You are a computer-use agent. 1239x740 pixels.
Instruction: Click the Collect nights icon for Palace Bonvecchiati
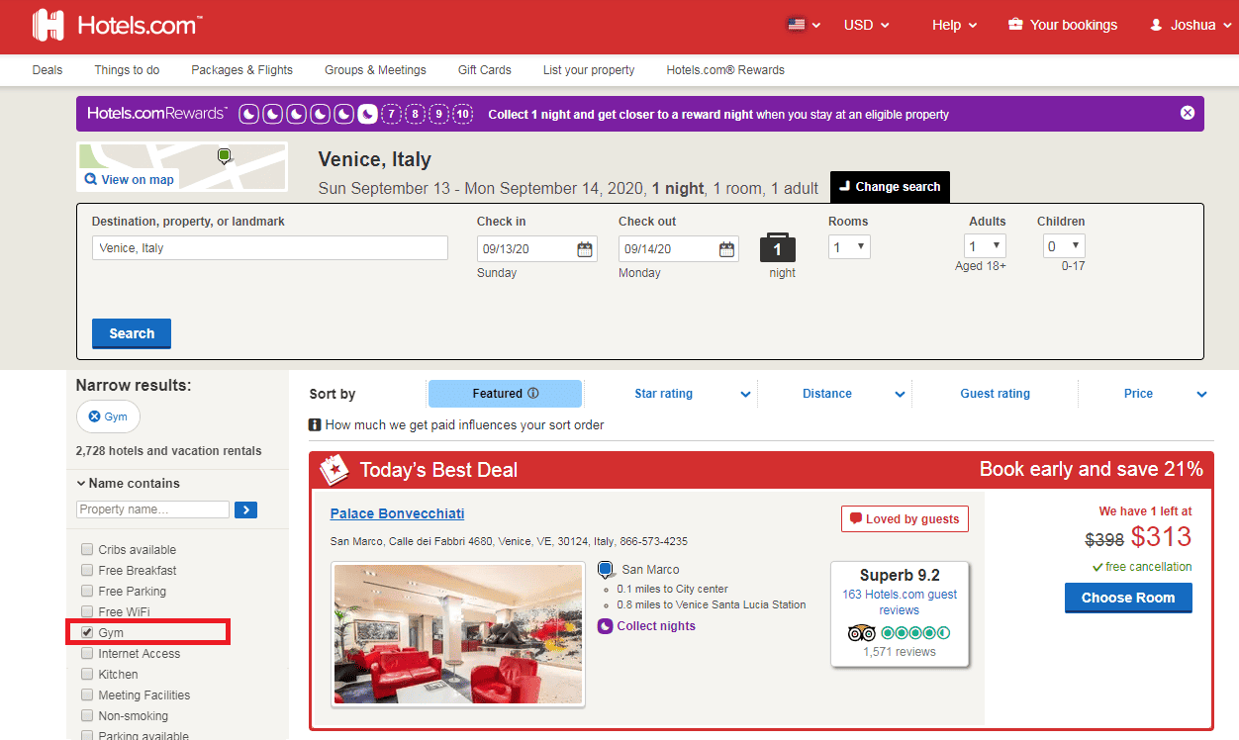605,625
